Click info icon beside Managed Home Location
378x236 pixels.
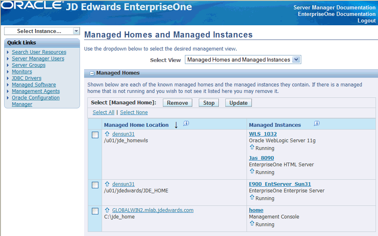click(x=186, y=123)
